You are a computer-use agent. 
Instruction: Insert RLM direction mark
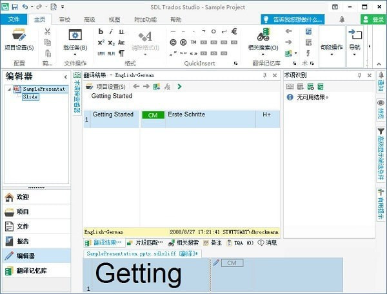tap(111, 53)
